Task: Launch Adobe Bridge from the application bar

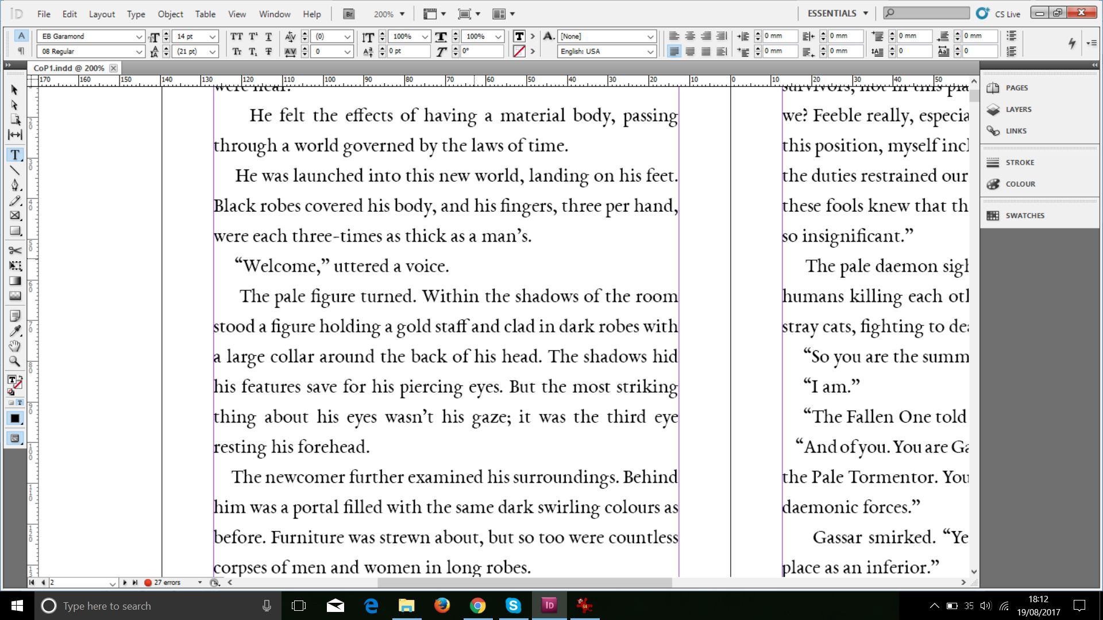Action: point(348,13)
